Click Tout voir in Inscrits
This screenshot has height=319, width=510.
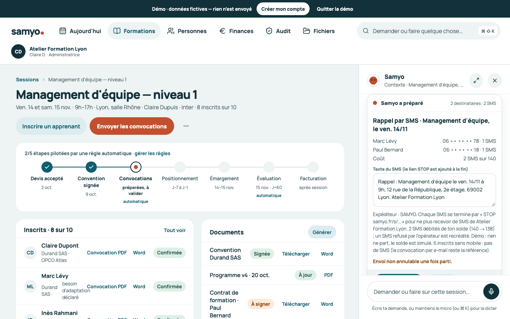coord(175,230)
